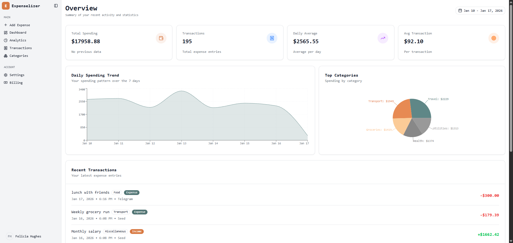The width and height of the screenshot is (513, 243).
Task: Collapse the sidebar with the panel toggle
Action: pyautogui.click(x=56, y=6)
